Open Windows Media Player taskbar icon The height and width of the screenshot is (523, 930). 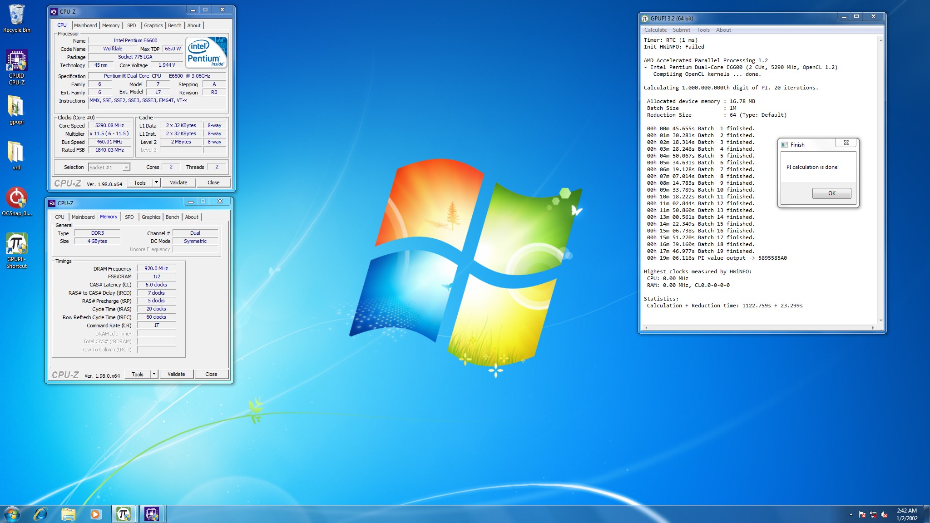95,514
